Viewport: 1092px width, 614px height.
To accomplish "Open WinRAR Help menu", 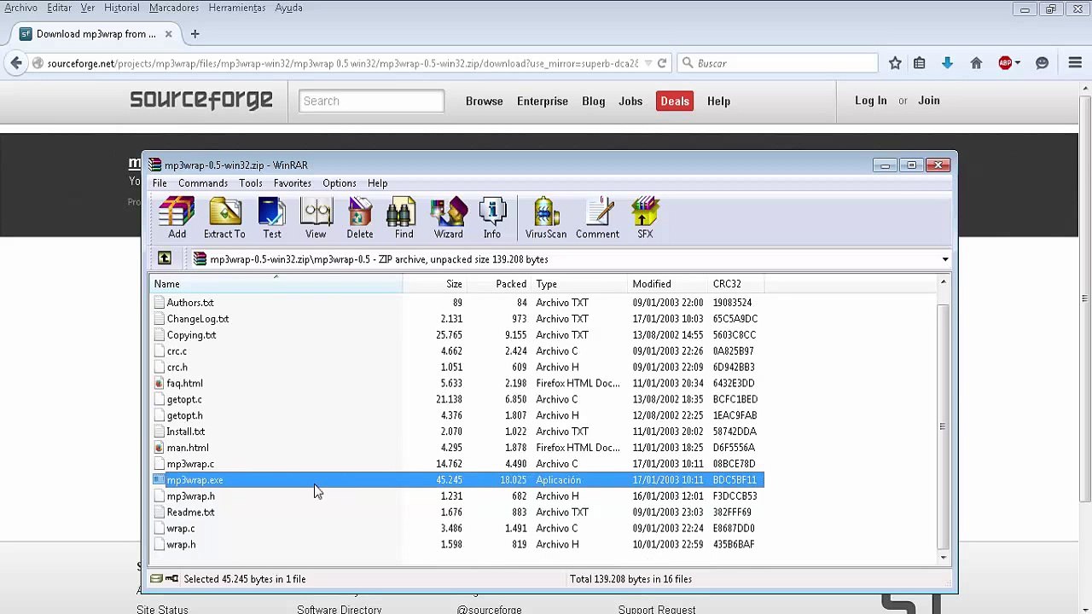I will click(377, 183).
